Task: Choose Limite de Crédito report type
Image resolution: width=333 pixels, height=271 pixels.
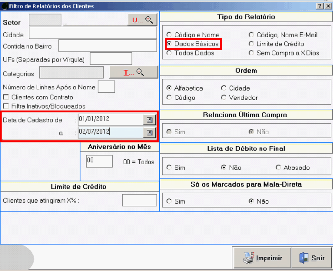Action: click(x=251, y=44)
